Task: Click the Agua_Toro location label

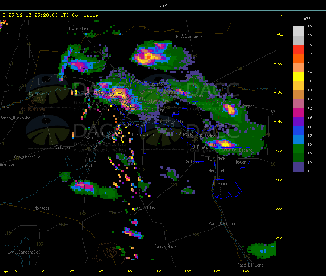Action: pos(39,94)
